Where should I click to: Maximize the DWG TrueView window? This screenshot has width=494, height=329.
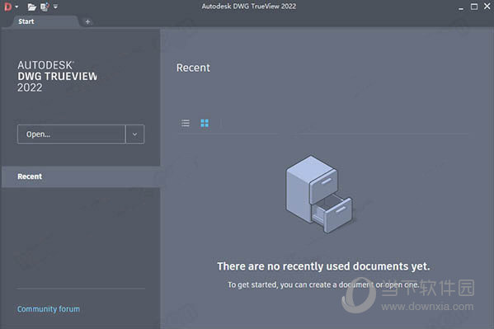tap(474, 7)
